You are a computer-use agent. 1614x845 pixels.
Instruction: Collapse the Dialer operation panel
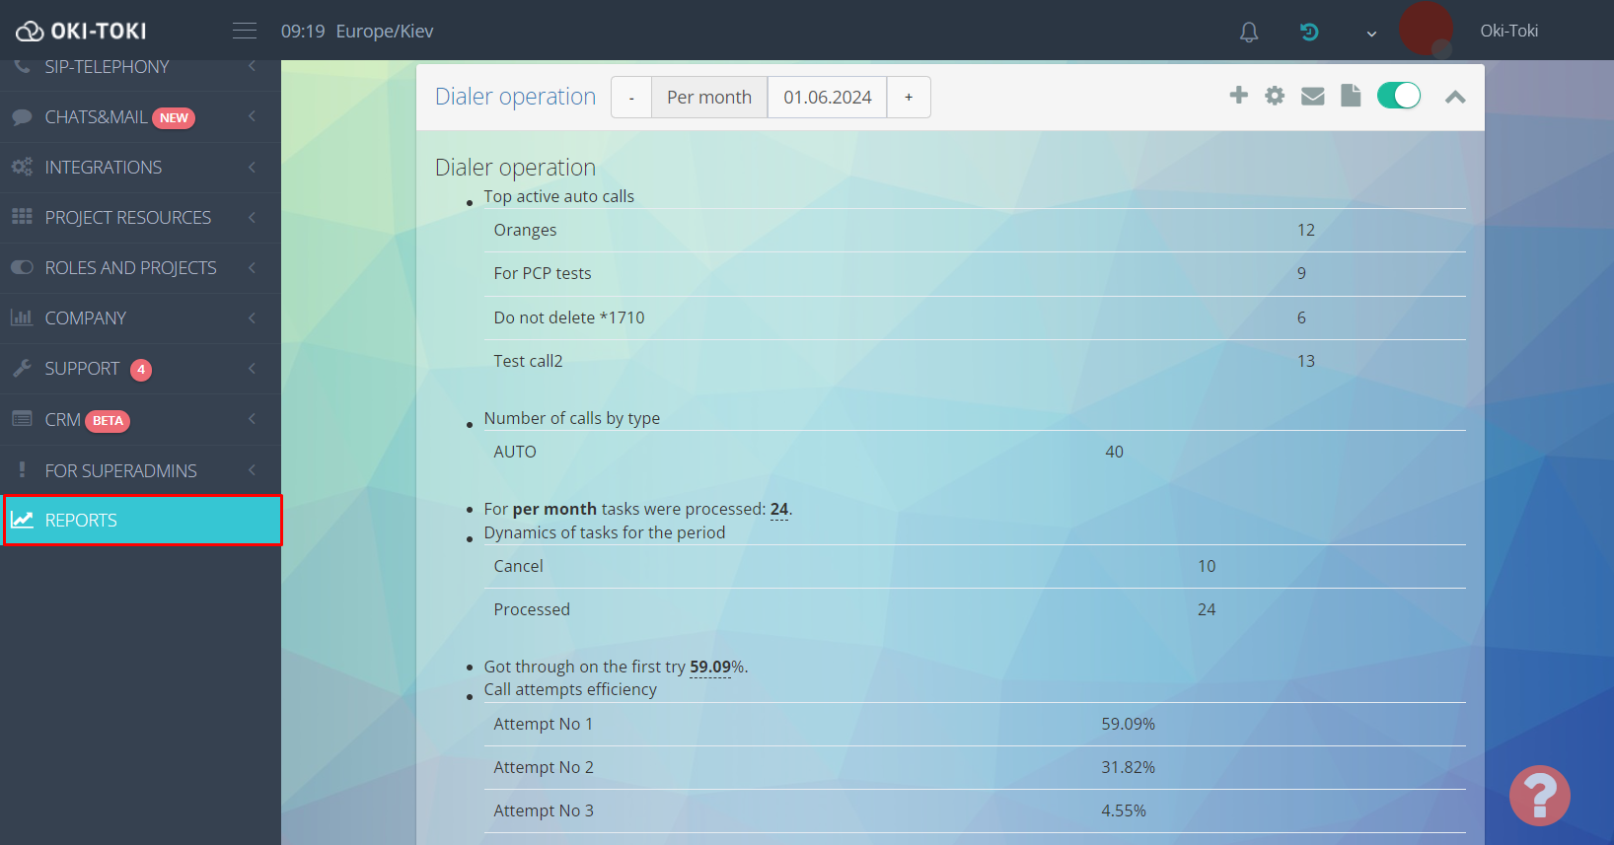click(x=1455, y=97)
